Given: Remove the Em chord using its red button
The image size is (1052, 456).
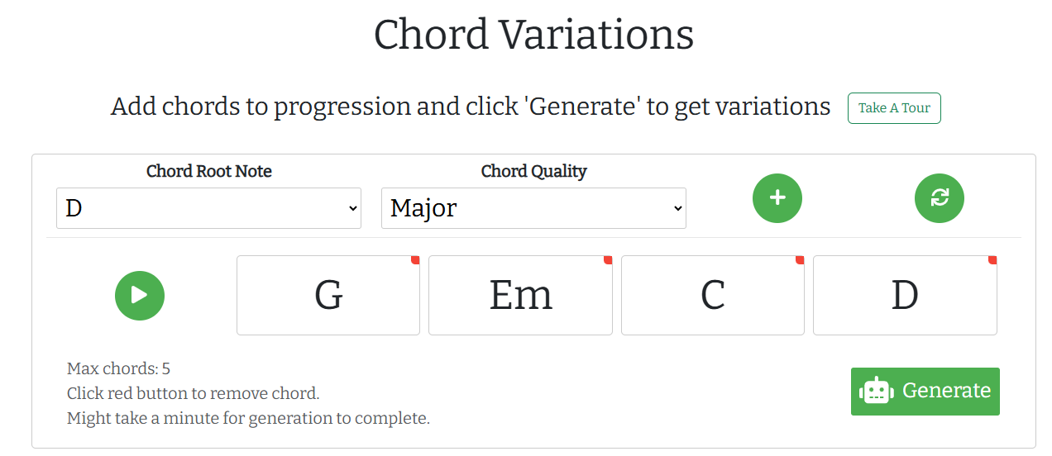Looking at the screenshot, I should [x=608, y=260].
